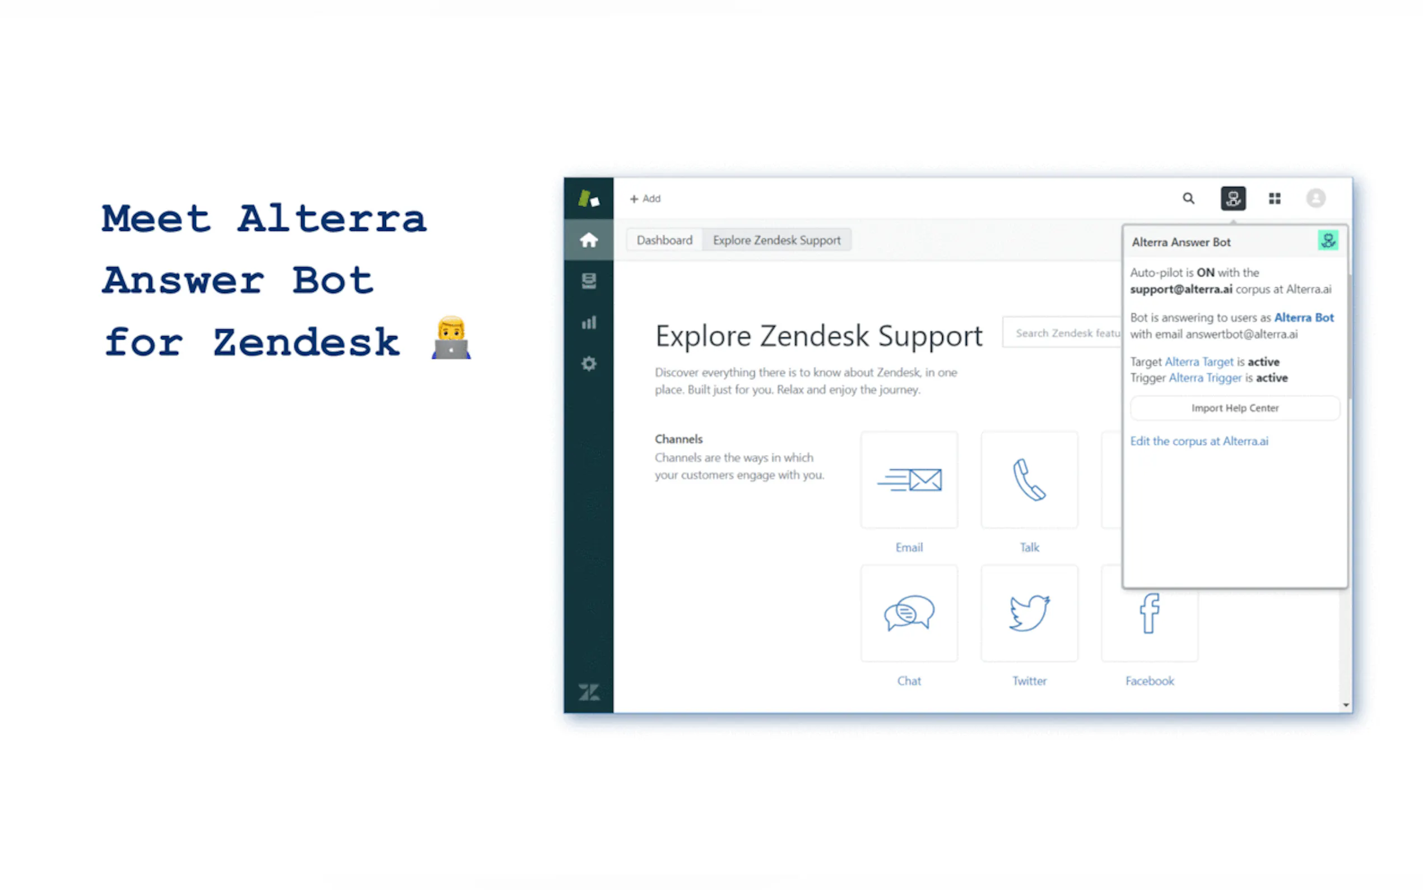
Task: Toggle the Alterra Answer Bot toolbar icon
Action: (x=1233, y=198)
